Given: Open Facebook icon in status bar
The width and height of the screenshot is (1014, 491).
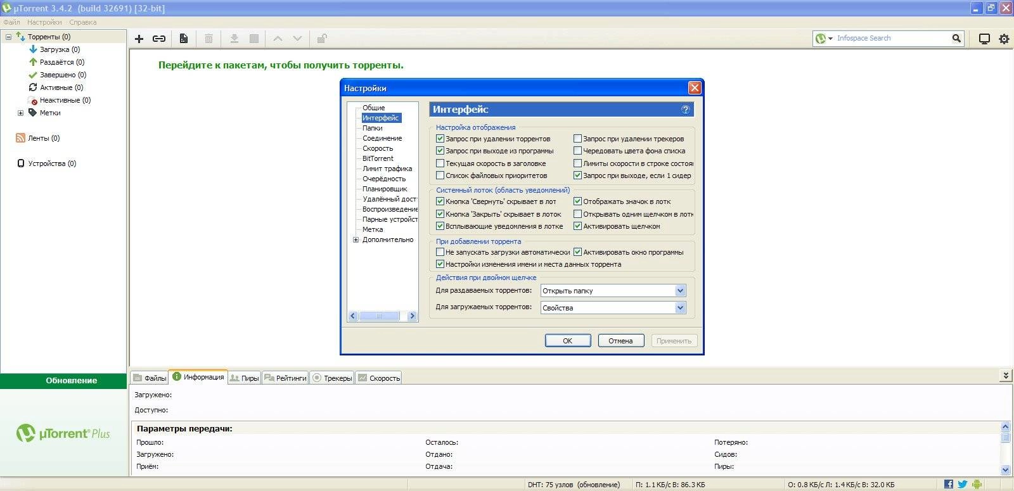Looking at the screenshot, I should [948, 484].
